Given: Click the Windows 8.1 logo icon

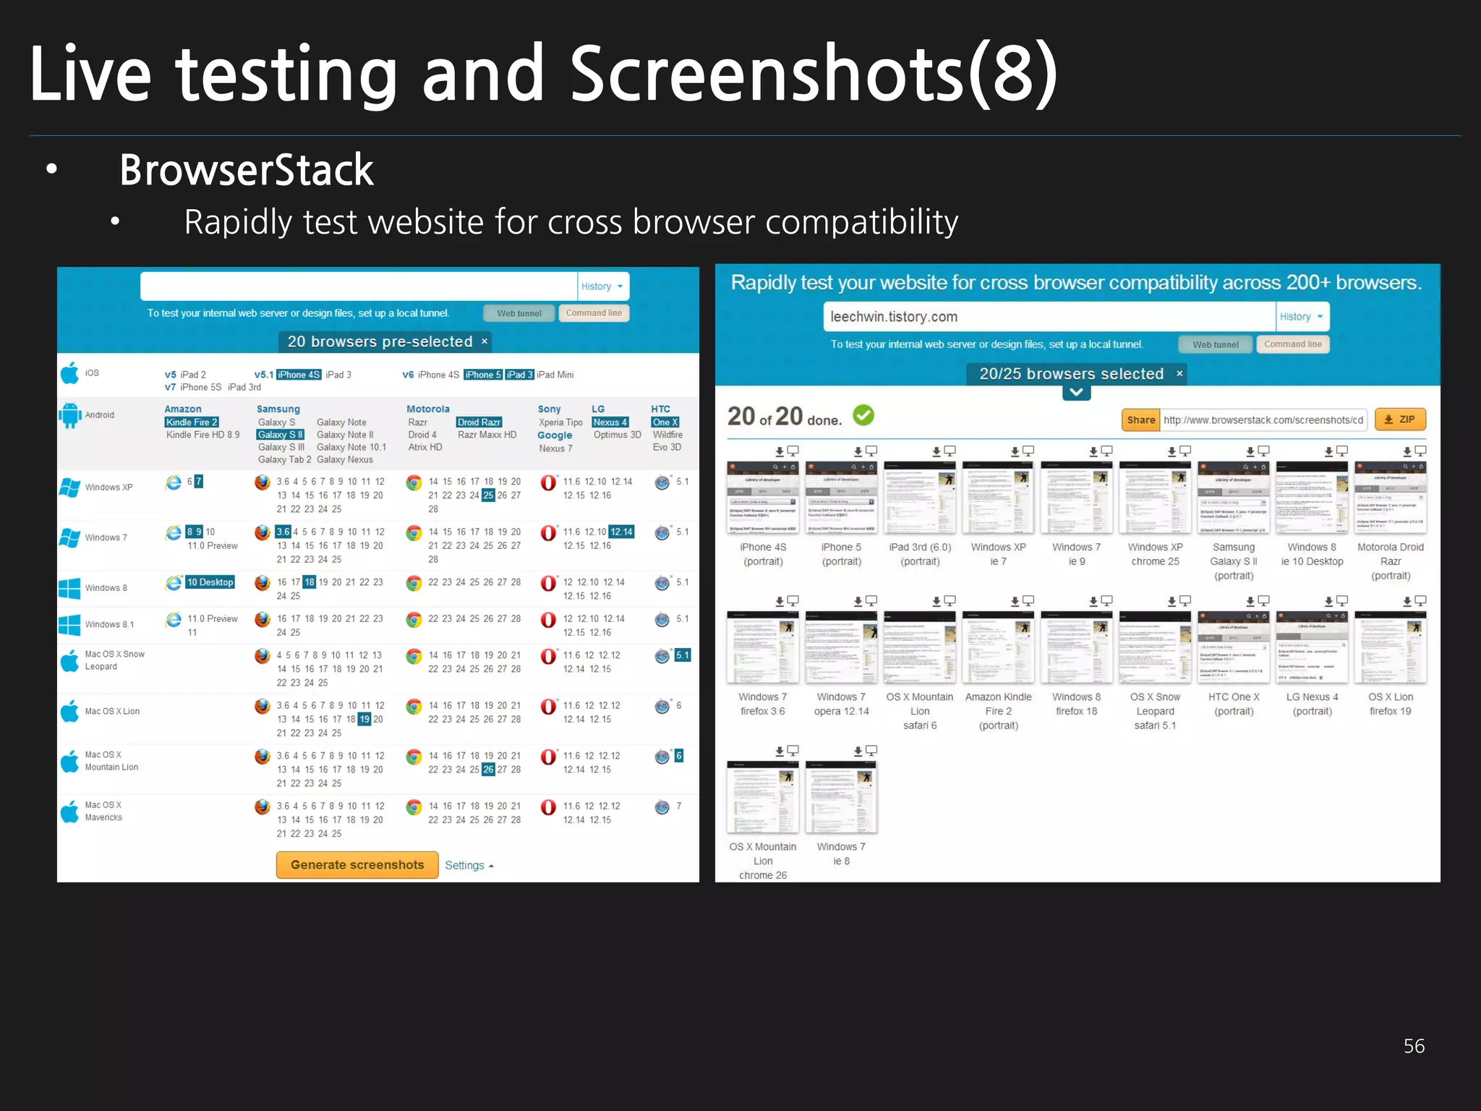Looking at the screenshot, I should click(x=69, y=624).
